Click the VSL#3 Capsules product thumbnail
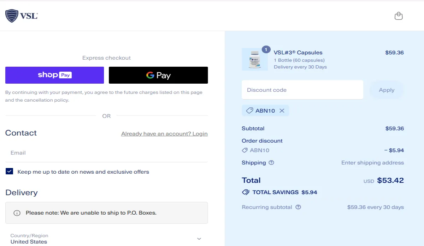 coord(255,59)
